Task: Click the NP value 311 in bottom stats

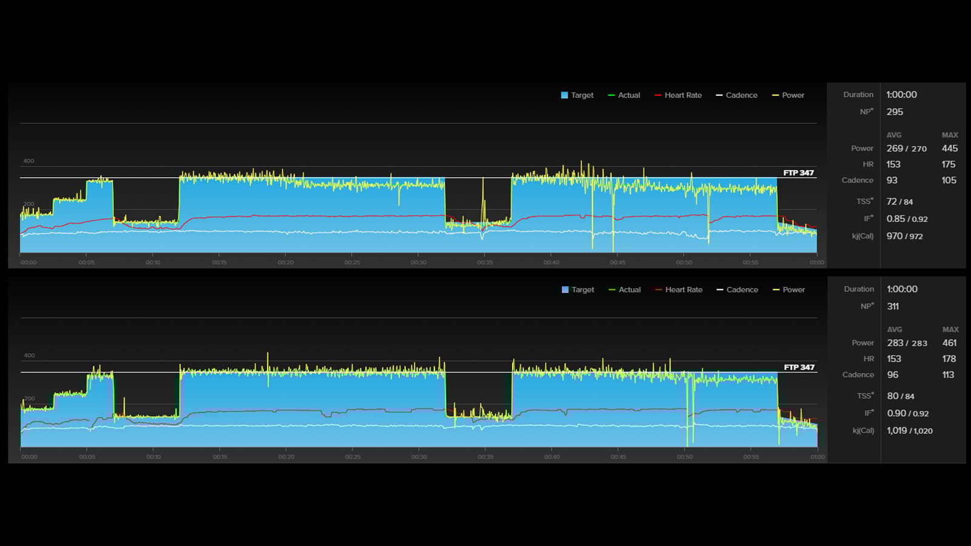Action: coord(893,307)
